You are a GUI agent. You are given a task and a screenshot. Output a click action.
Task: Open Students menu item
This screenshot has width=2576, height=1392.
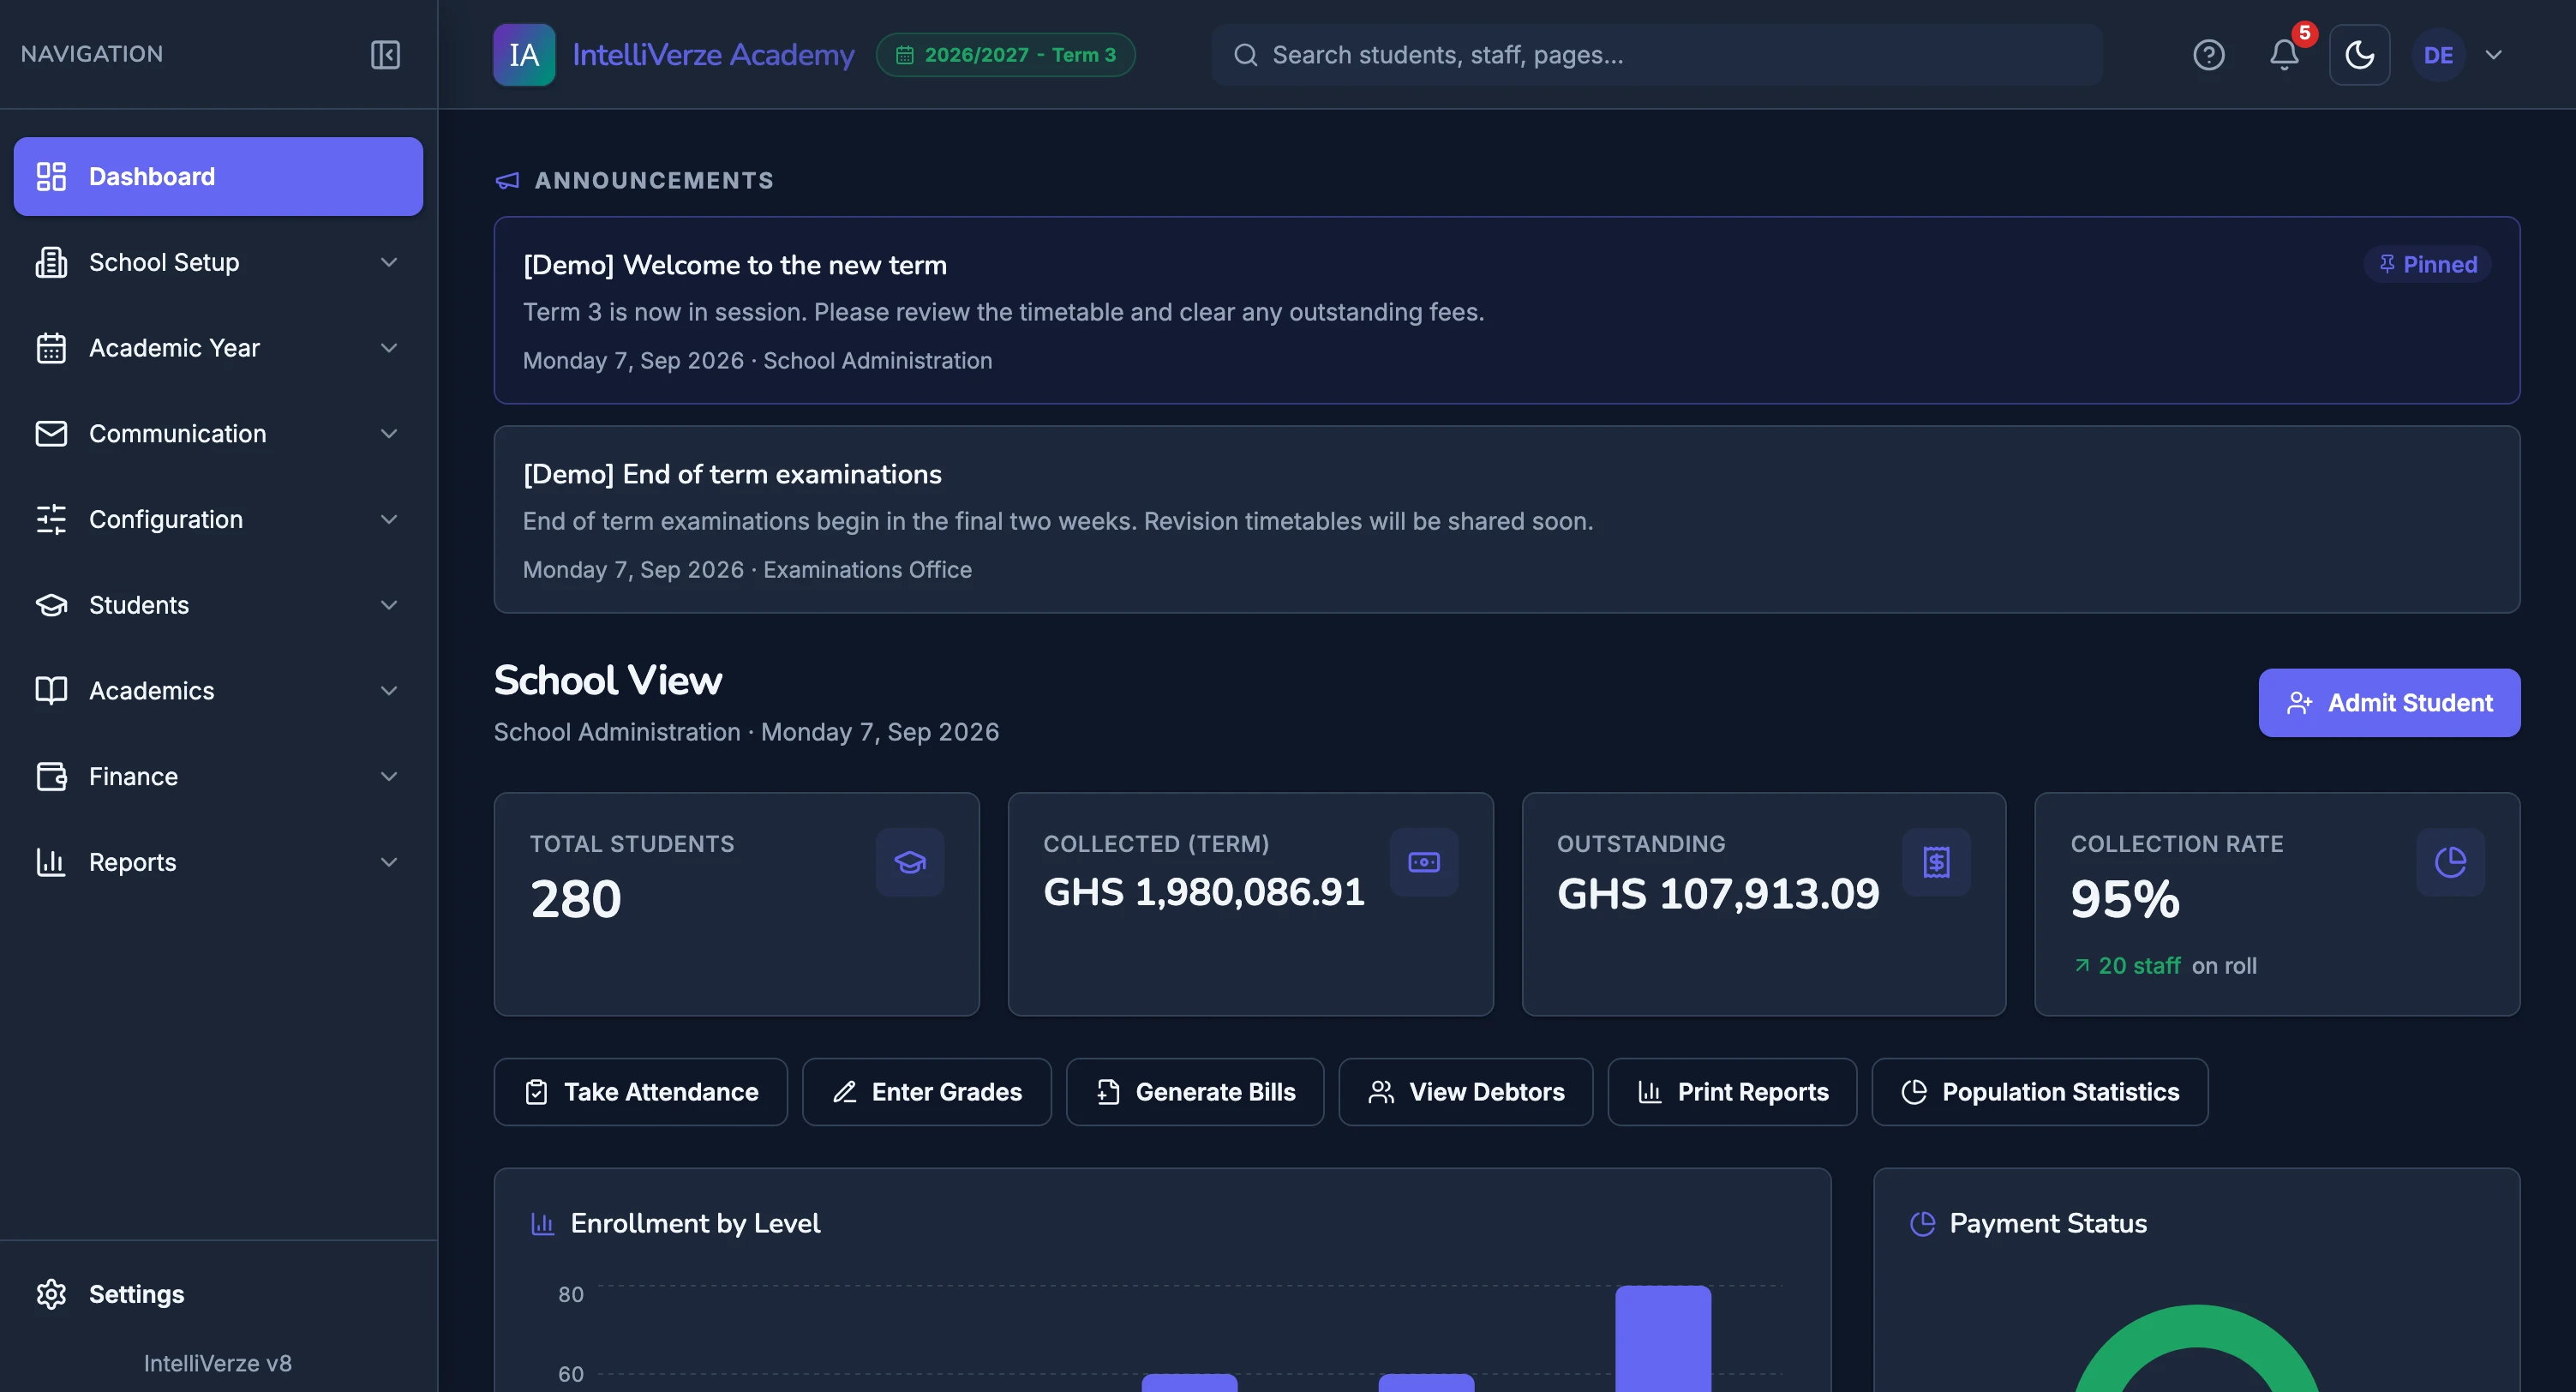(218, 605)
